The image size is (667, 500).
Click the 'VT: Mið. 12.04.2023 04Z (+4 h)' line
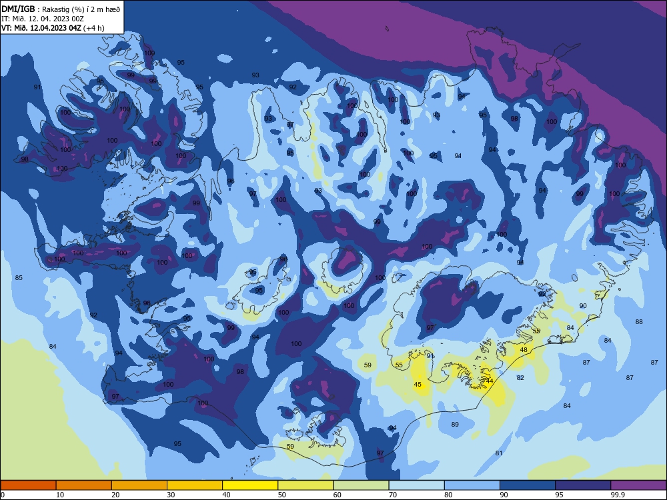click(x=53, y=28)
